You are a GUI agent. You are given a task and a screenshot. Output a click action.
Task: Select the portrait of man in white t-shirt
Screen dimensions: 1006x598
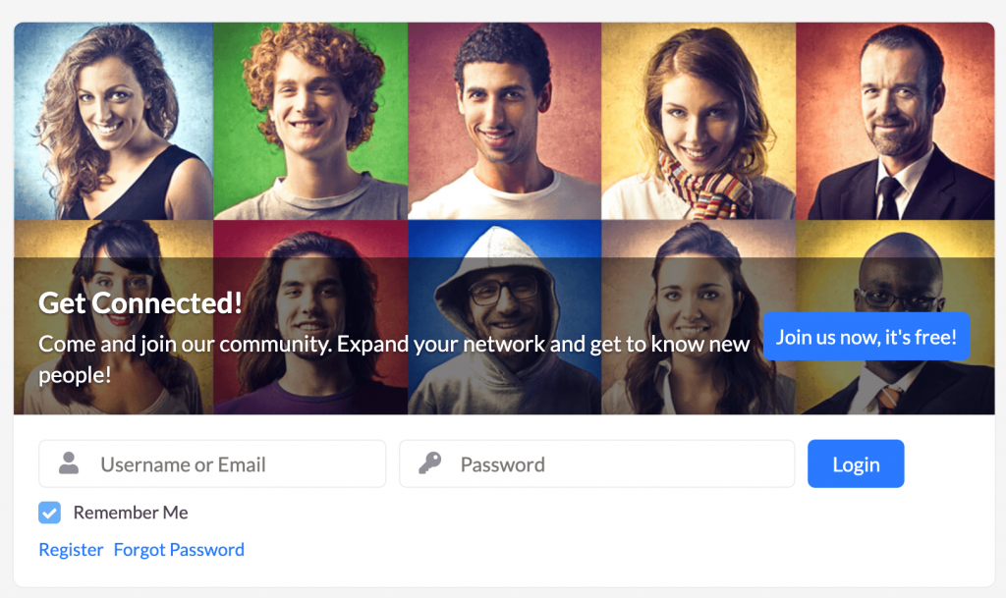pos(505,121)
